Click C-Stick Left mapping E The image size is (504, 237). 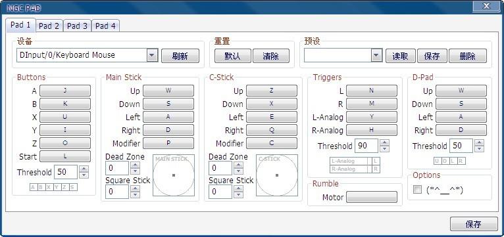click(x=272, y=117)
